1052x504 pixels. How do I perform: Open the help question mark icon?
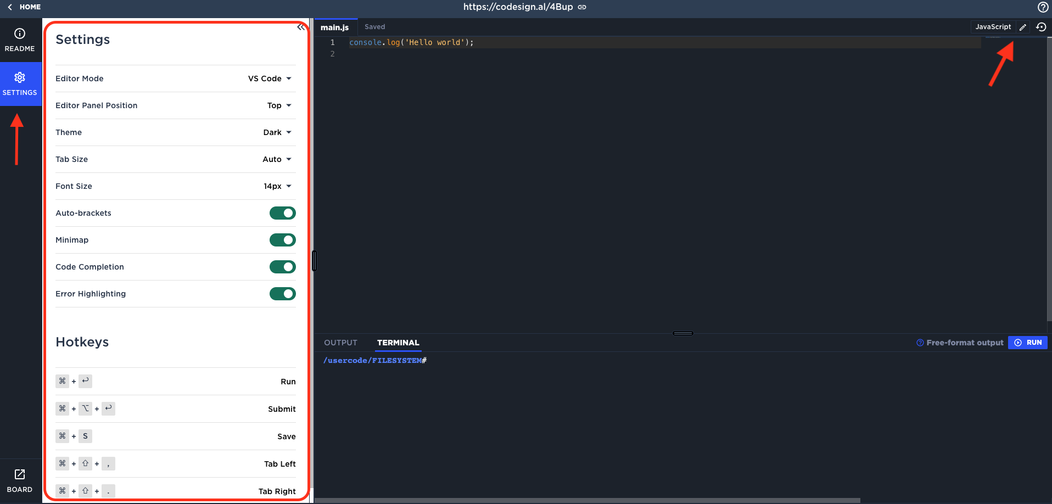tap(1043, 7)
